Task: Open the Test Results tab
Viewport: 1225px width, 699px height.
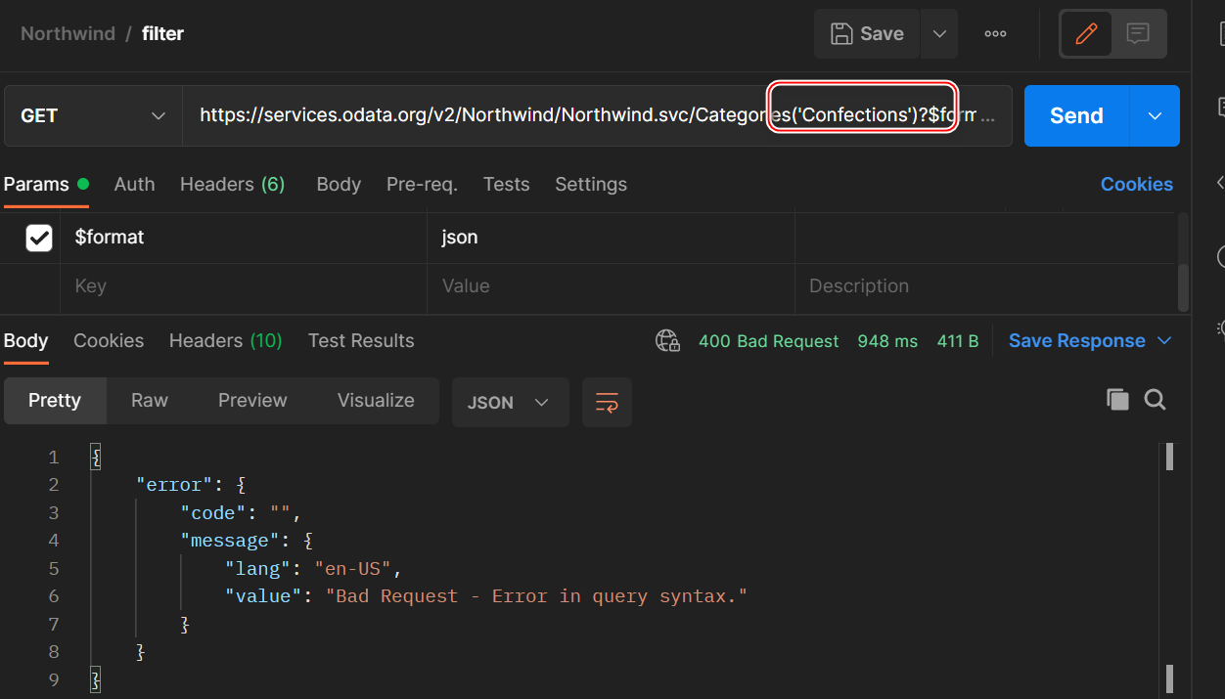Action: (361, 340)
